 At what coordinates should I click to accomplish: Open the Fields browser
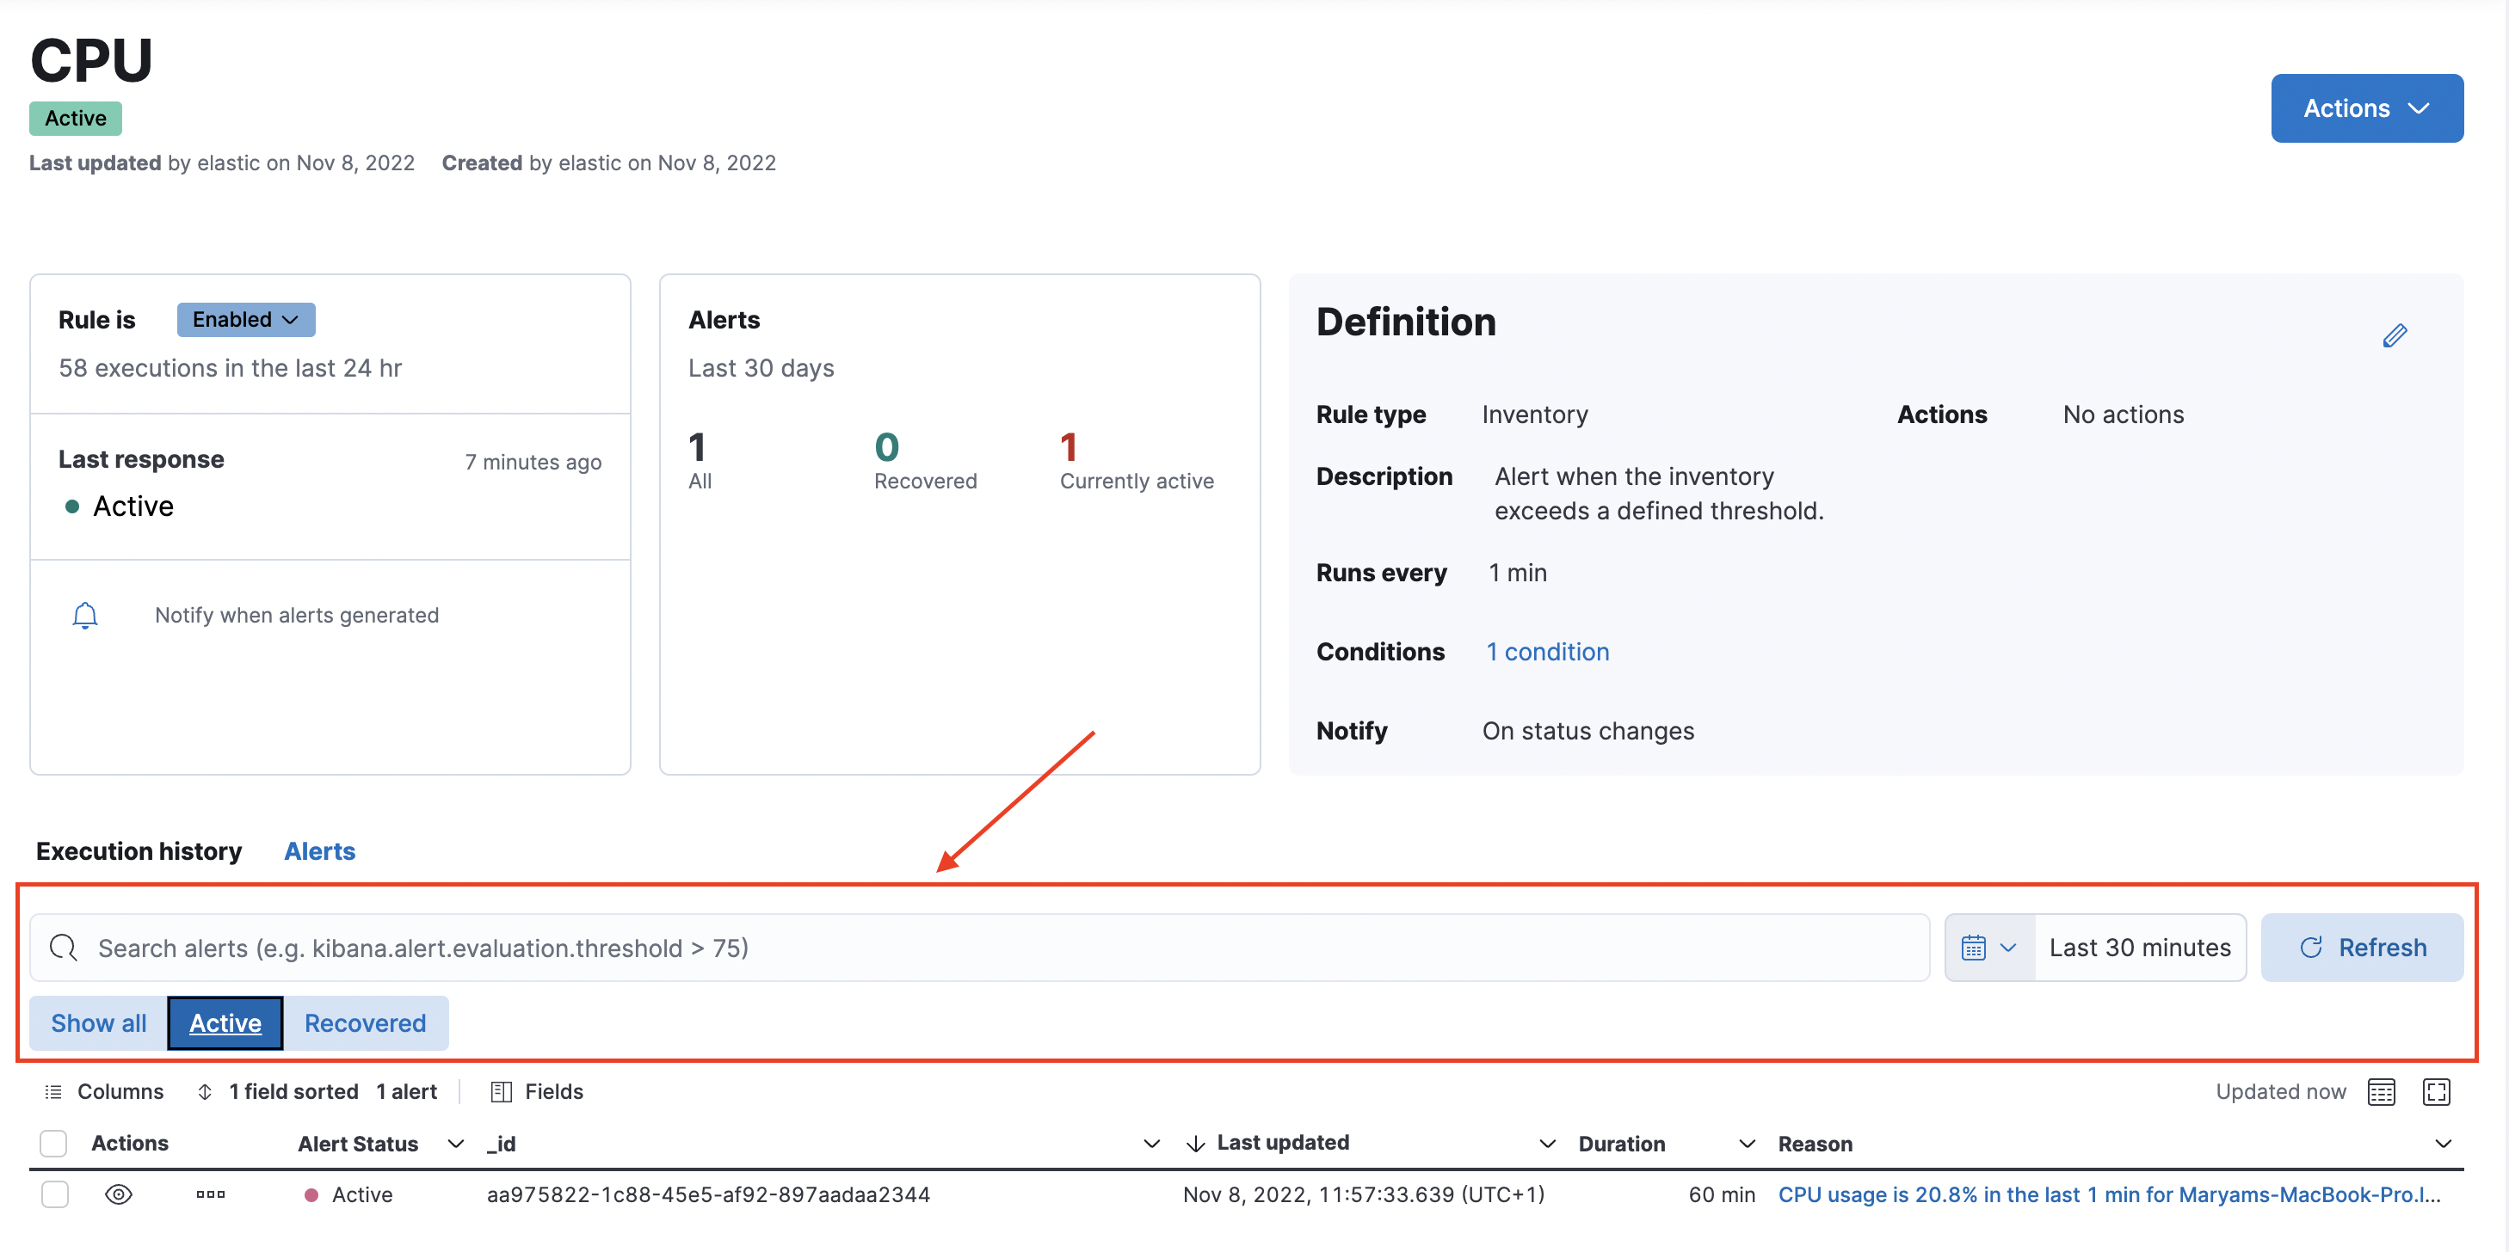537,1091
